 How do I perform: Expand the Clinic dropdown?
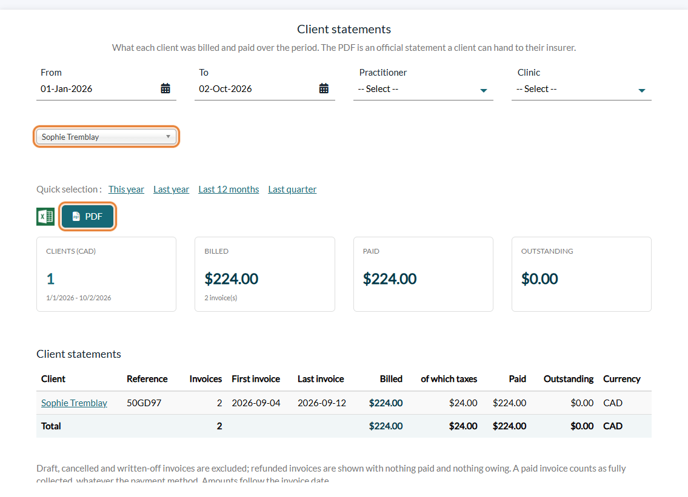click(x=581, y=89)
